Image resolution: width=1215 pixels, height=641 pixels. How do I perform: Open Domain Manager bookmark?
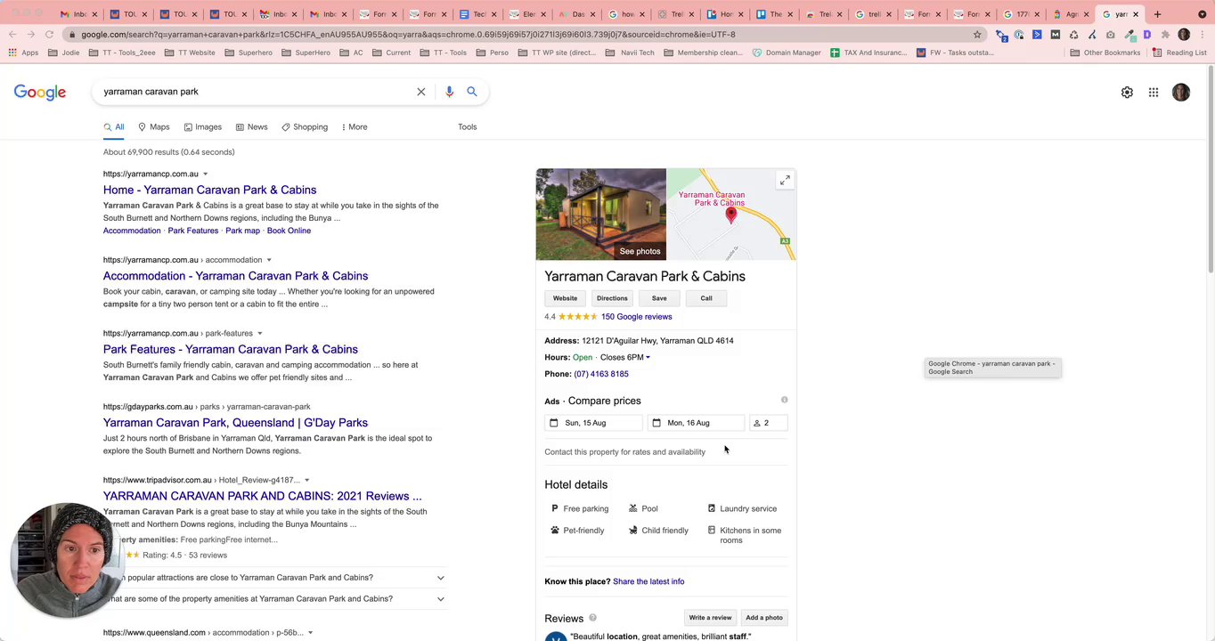pyautogui.click(x=787, y=53)
